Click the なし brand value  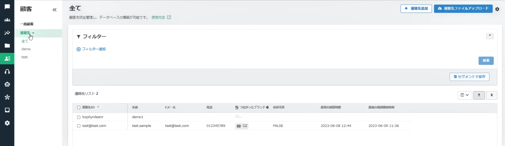click(238, 116)
